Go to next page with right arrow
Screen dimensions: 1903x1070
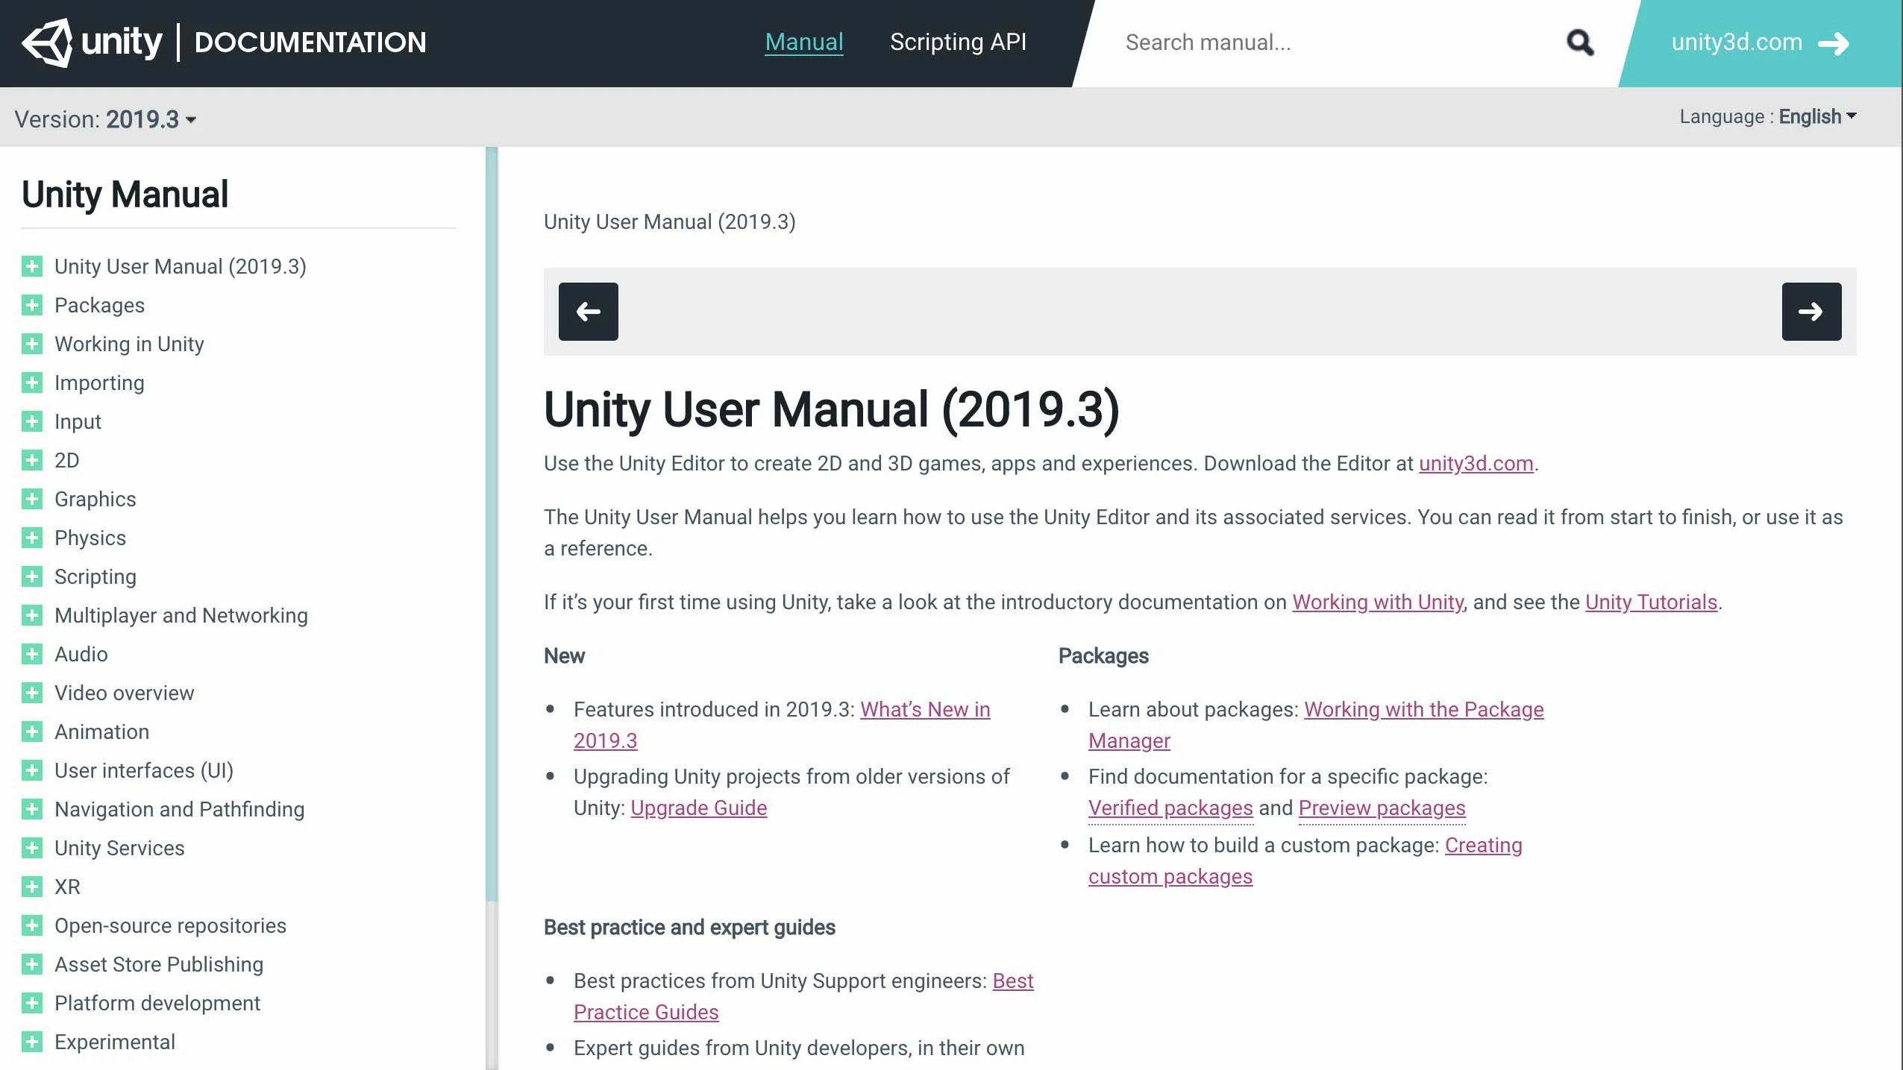(x=1811, y=312)
